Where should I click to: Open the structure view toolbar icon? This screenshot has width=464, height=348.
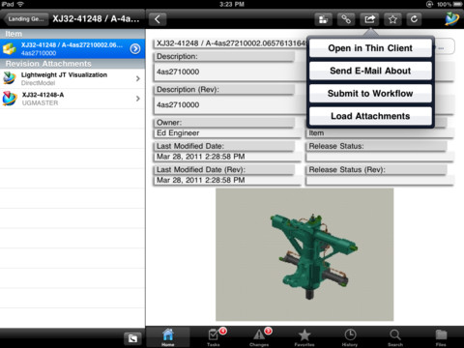323,19
